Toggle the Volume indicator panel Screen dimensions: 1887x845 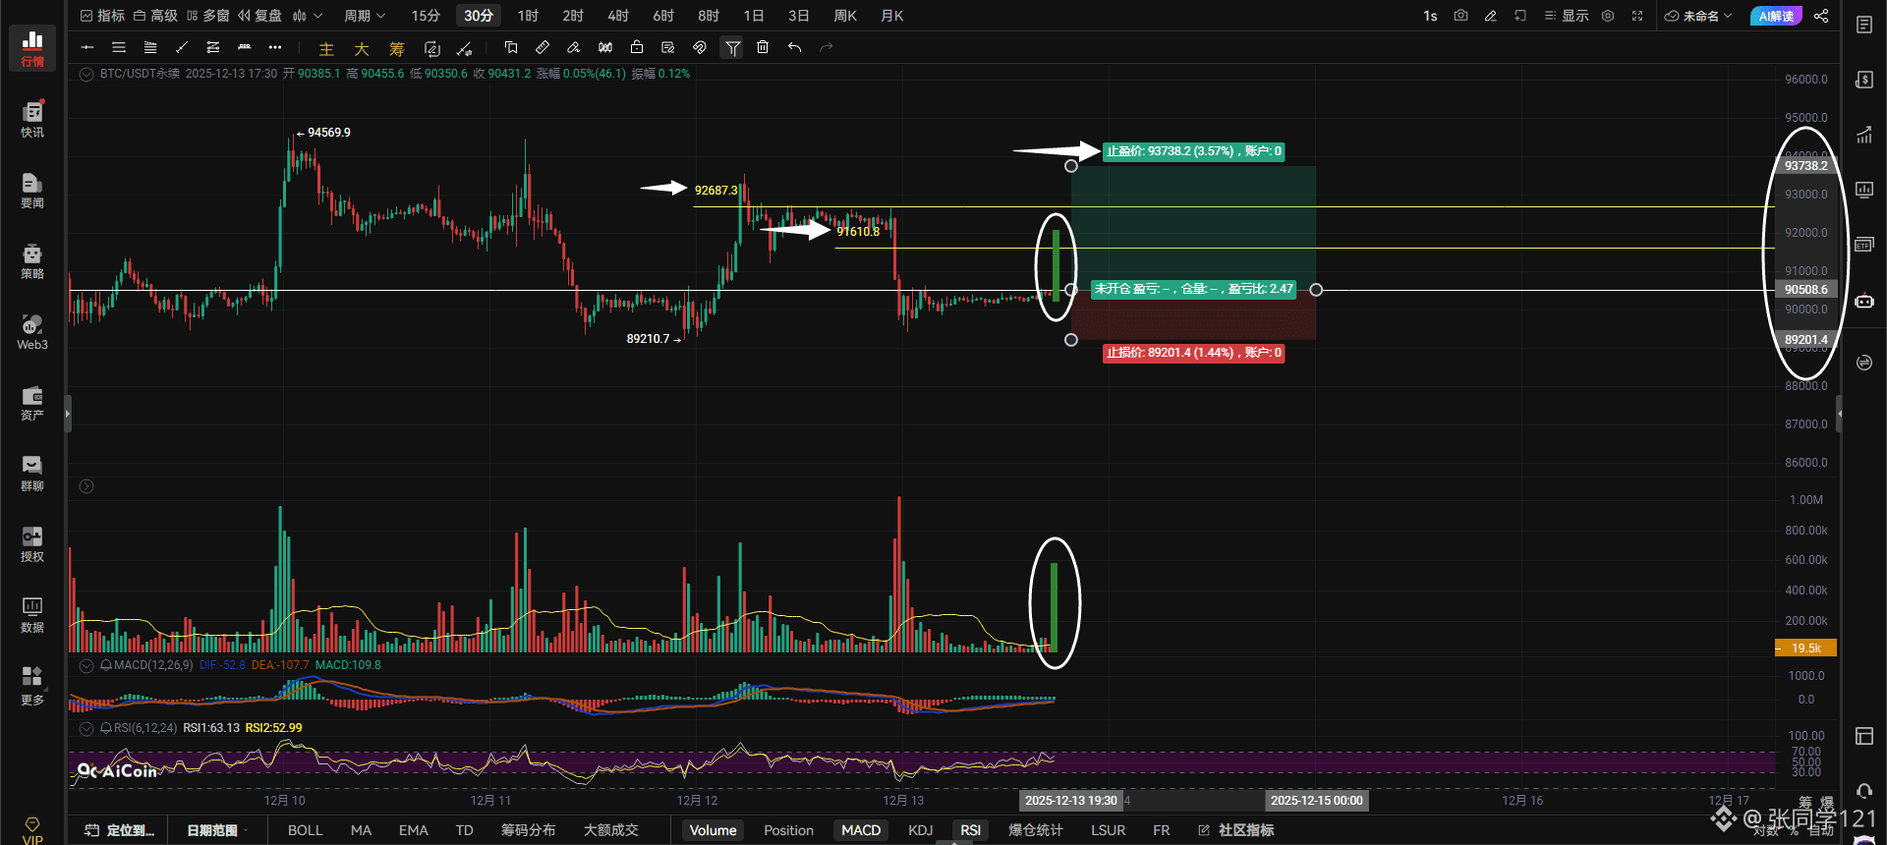click(x=713, y=830)
